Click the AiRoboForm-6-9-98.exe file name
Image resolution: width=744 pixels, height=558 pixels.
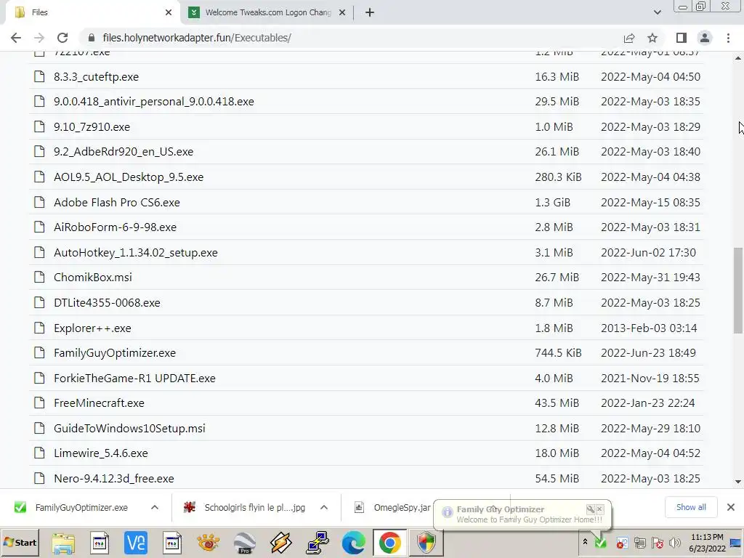tap(115, 227)
